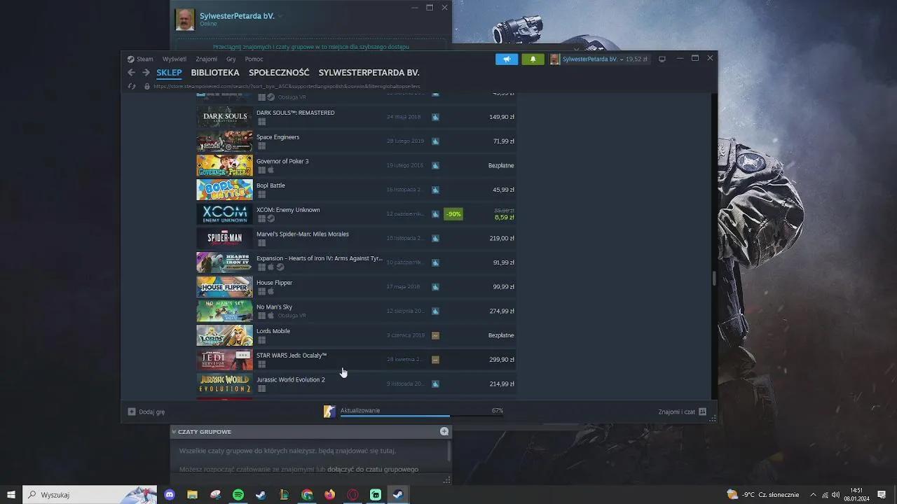
Task: Click the Jurassic World Evolution 2 thumbnail
Action: click(224, 384)
